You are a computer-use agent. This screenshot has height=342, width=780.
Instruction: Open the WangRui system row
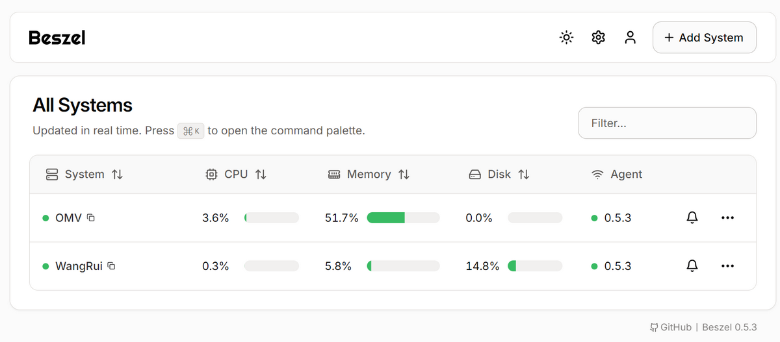point(79,266)
